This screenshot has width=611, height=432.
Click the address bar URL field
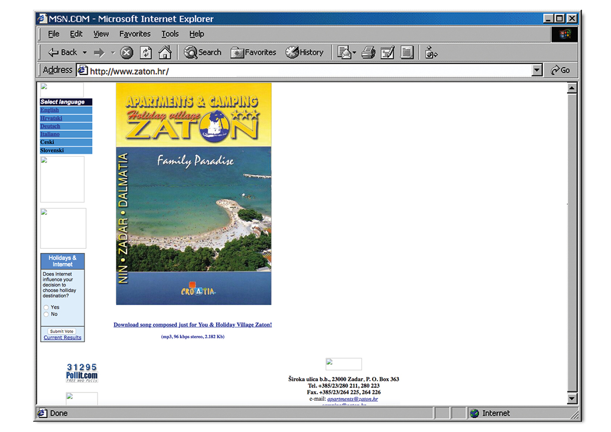tap(308, 71)
